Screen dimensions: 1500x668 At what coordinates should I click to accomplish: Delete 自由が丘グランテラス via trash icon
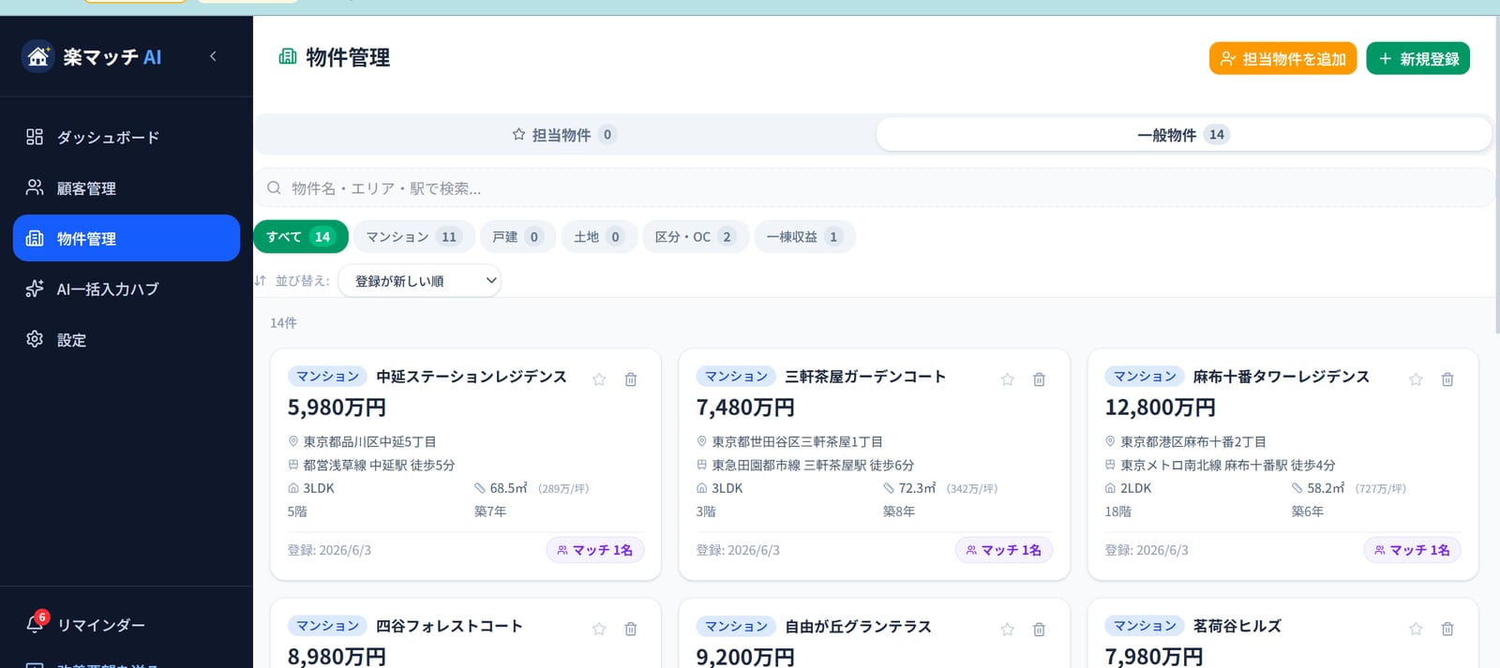(1039, 629)
